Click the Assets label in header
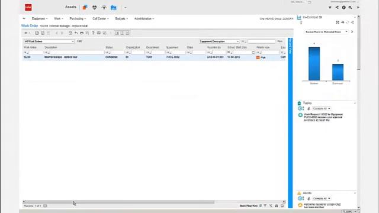The height and width of the screenshot is (213, 379). coord(70,7)
